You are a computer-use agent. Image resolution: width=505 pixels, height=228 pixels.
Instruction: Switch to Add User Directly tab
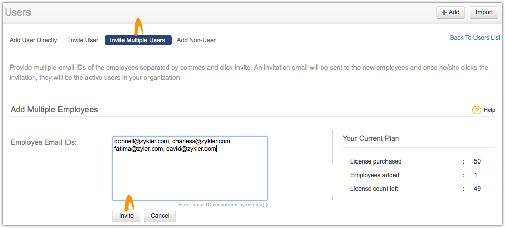34,40
